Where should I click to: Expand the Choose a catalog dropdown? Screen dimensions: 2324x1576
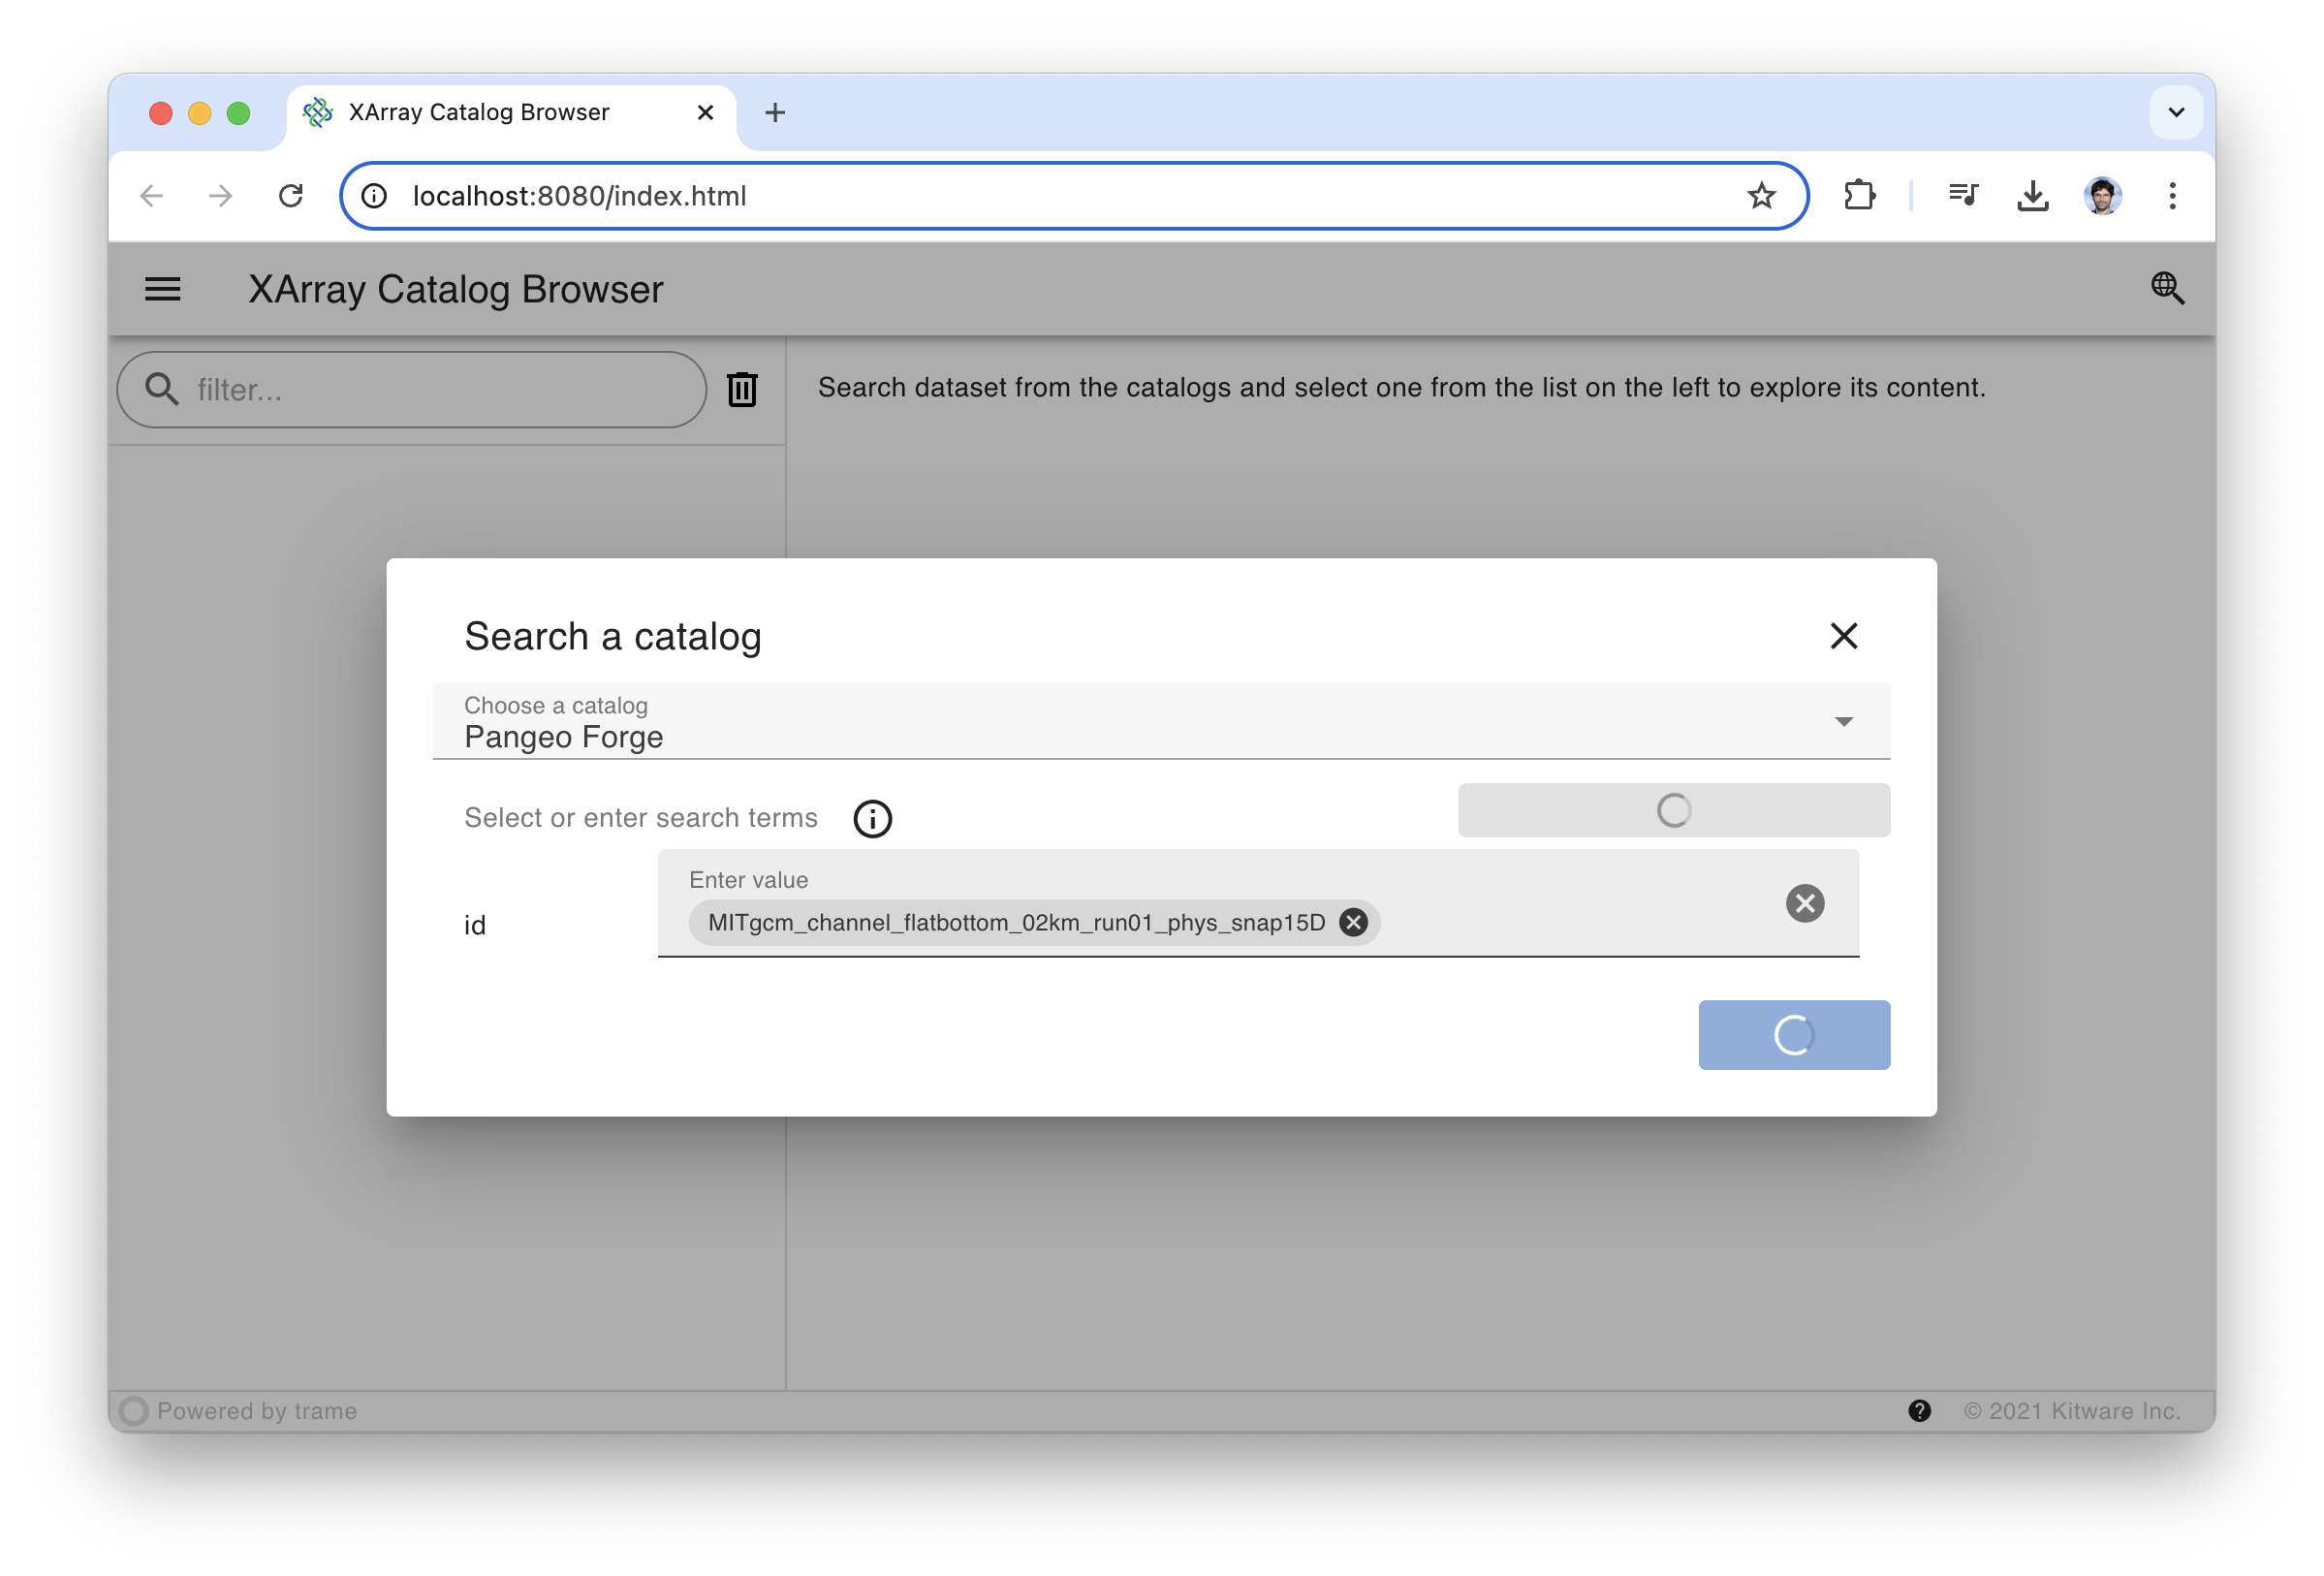[x=1843, y=721]
